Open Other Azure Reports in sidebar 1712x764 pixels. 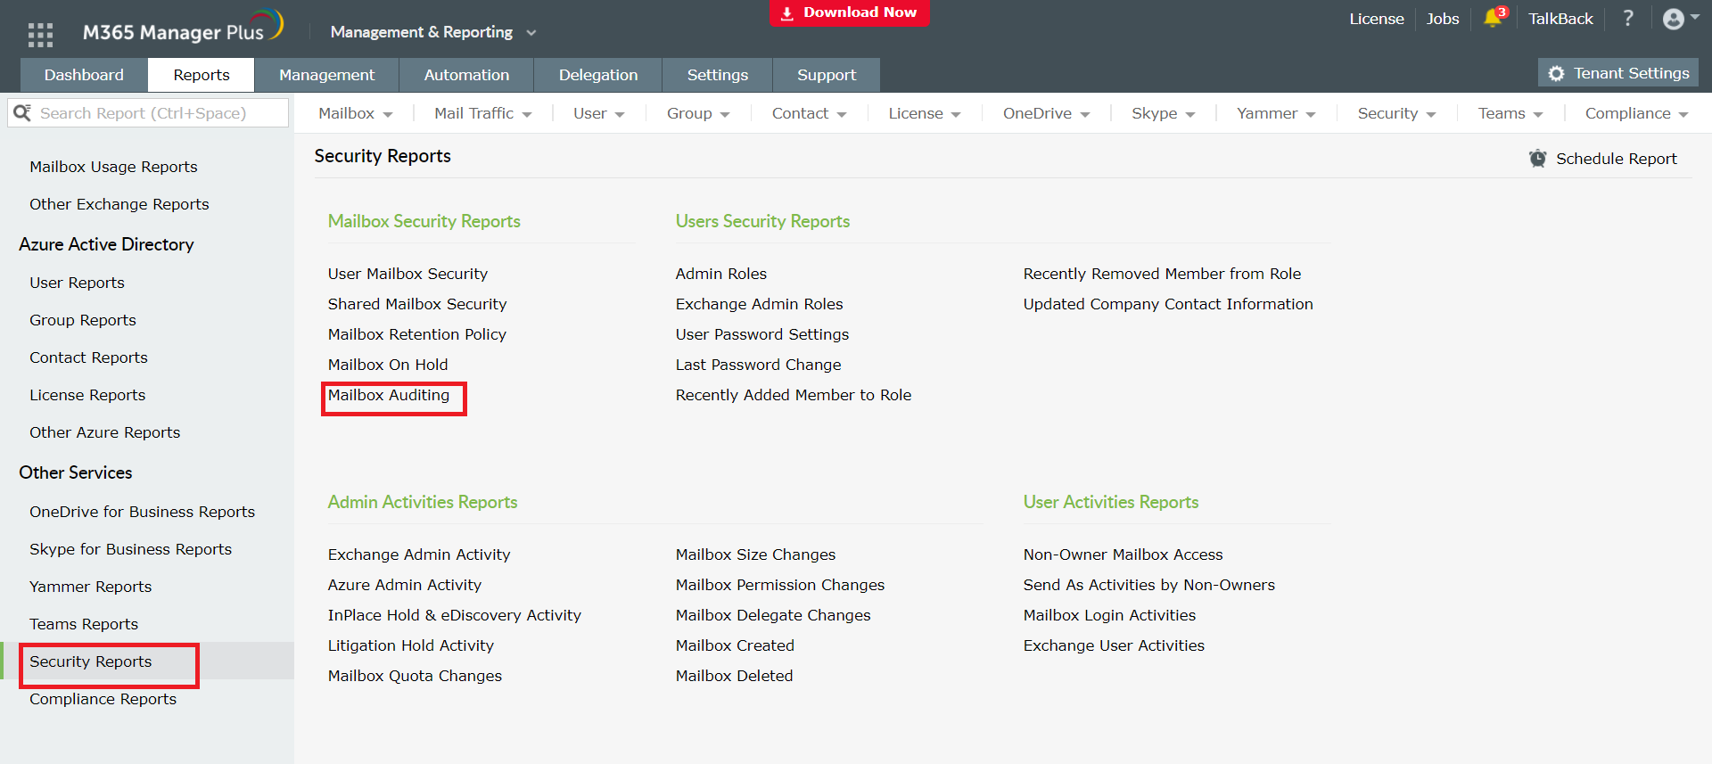click(105, 432)
